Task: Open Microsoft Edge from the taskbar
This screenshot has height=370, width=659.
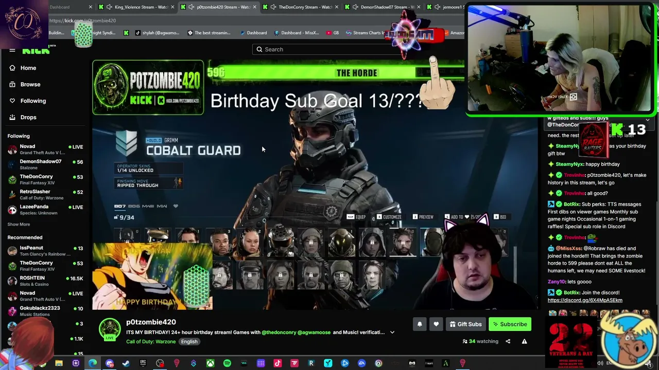Action: 93,364
